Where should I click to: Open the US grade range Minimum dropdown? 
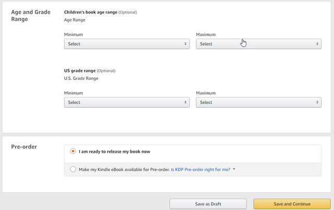127,102
